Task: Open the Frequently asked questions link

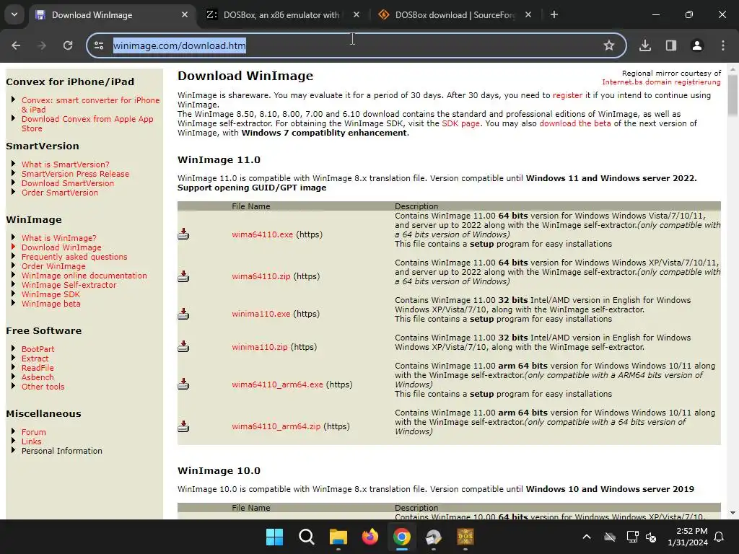Action: click(74, 257)
